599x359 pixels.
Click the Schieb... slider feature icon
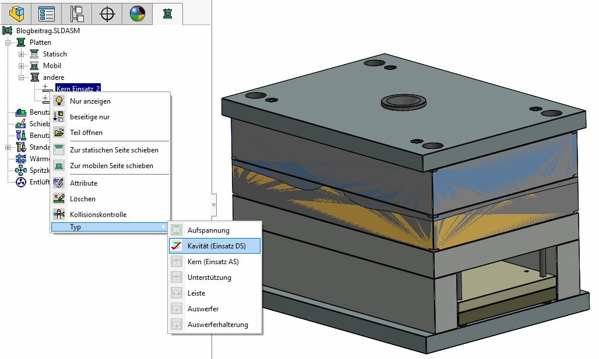(20, 124)
